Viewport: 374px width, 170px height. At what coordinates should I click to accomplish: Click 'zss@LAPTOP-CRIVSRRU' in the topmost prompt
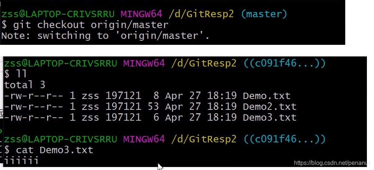click(x=58, y=14)
